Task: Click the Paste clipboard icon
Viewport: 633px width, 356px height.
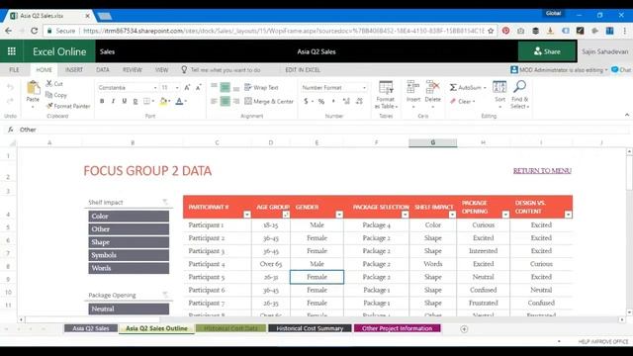Action: (x=33, y=88)
